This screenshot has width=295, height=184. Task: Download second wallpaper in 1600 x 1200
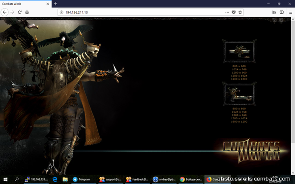pyautogui.click(x=239, y=122)
